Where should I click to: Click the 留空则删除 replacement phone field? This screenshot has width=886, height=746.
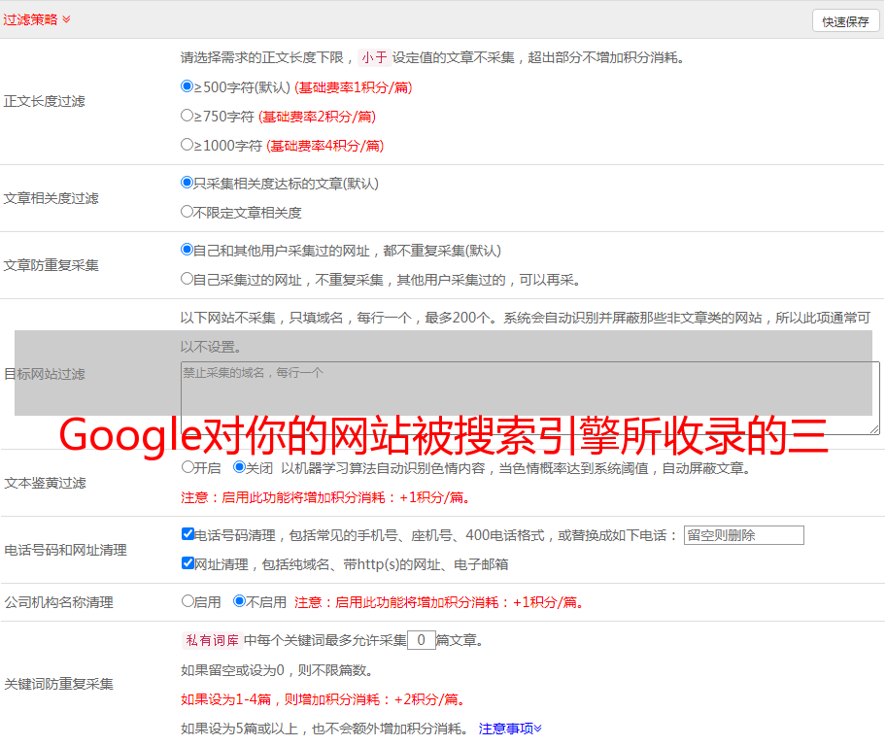click(x=743, y=535)
